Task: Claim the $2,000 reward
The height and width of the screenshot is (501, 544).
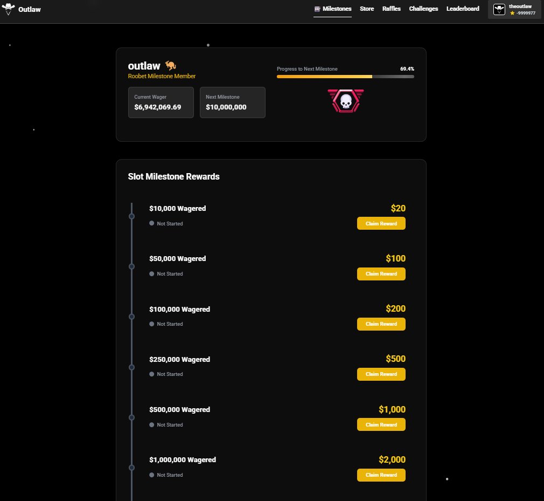Action: click(x=381, y=475)
